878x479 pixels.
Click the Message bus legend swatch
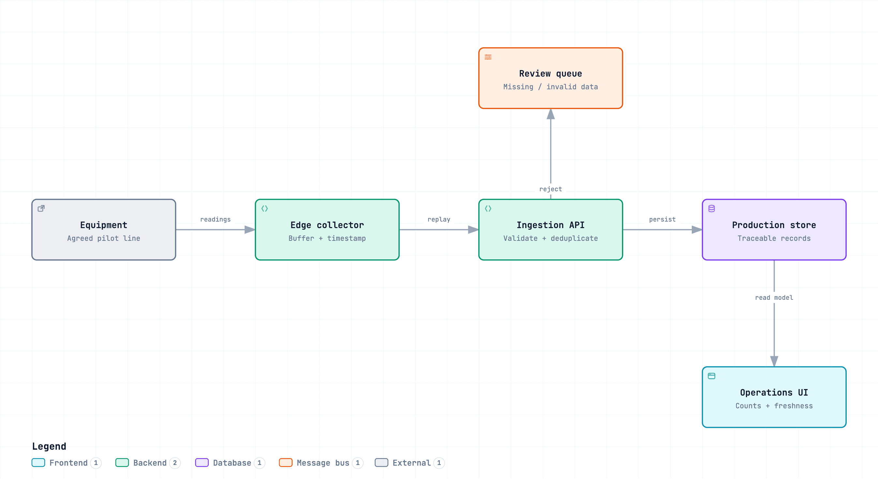tap(286, 463)
